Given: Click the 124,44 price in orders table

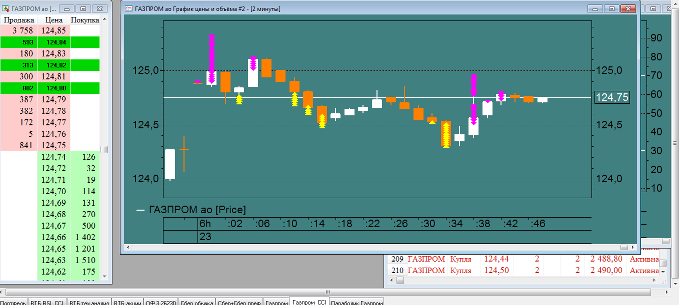Looking at the screenshot, I should [496, 259].
